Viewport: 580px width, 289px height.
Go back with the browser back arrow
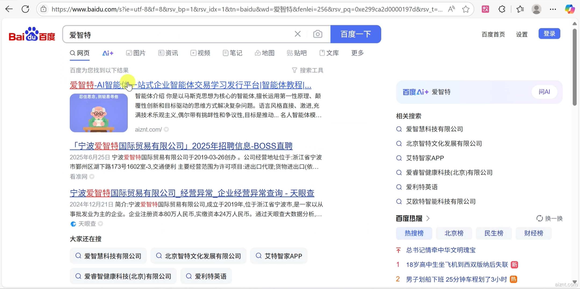pos(9,9)
